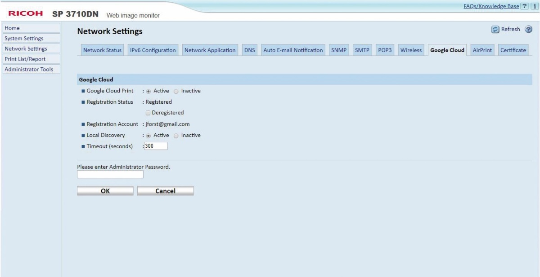Viewport: 540px width, 277px height.
Task: Select the Google Cloud tab
Action: pyautogui.click(x=447, y=50)
